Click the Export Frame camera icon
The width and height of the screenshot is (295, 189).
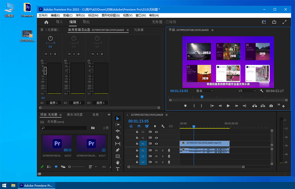271,105
